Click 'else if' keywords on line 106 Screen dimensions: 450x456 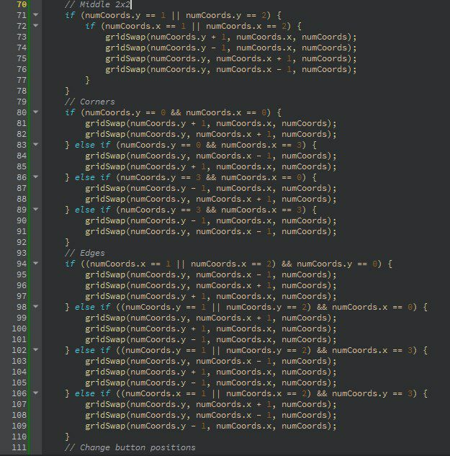(92, 393)
